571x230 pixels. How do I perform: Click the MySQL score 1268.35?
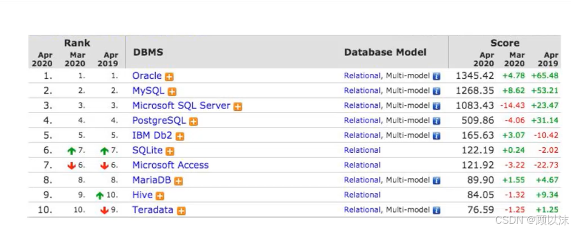pos(475,91)
